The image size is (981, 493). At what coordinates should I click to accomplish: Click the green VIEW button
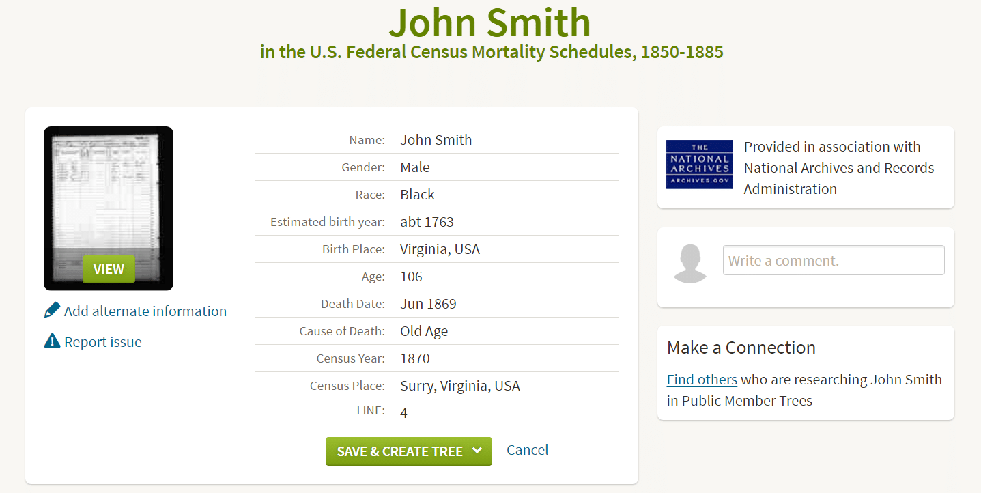pos(109,269)
